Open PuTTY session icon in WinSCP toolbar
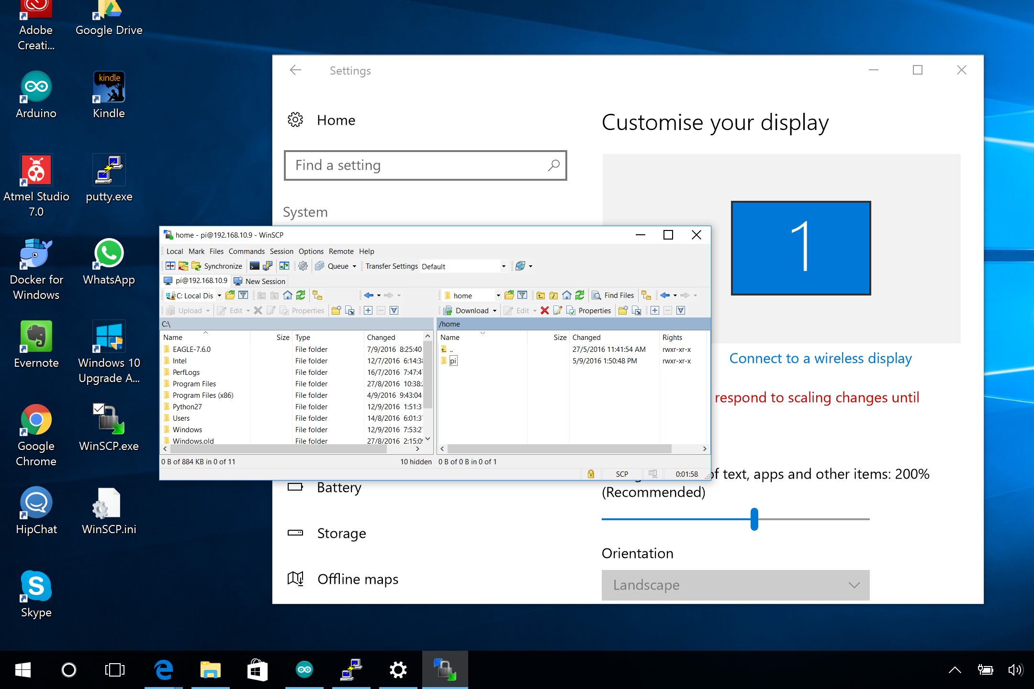This screenshot has height=689, width=1034. (x=268, y=266)
